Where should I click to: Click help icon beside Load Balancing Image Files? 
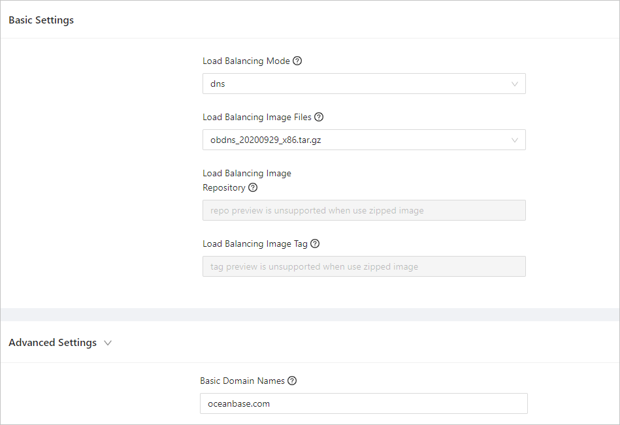point(319,118)
